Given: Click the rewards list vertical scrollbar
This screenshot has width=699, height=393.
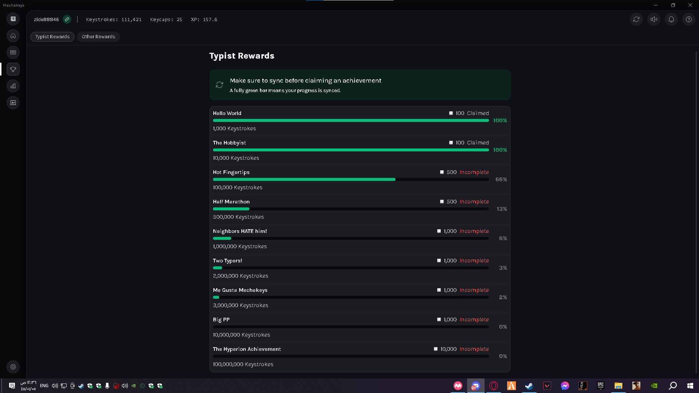Looking at the screenshot, I should point(696,211).
